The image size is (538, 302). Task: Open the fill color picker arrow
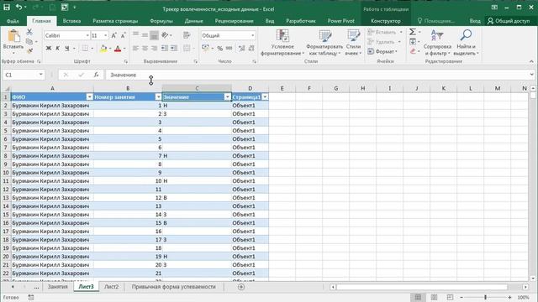point(110,49)
